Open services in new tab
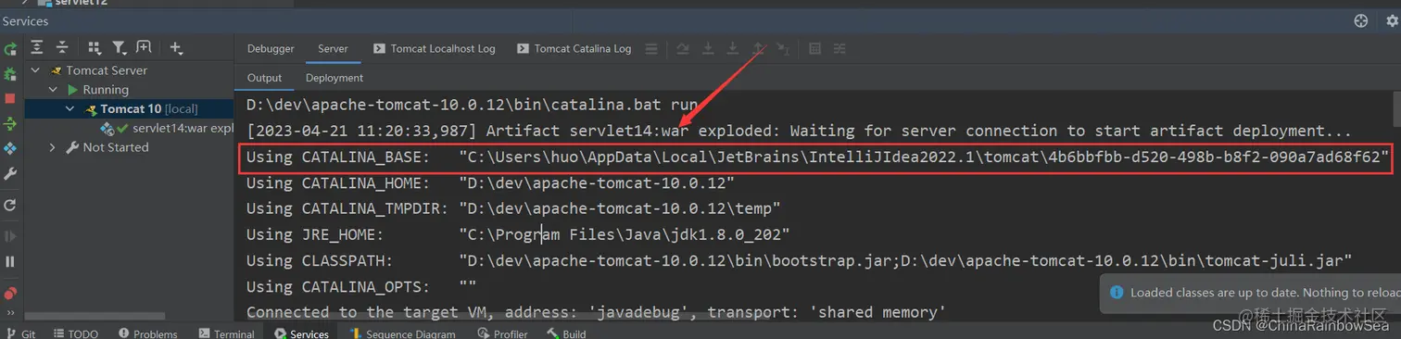This screenshot has width=1401, height=339. (x=144, y=47)
